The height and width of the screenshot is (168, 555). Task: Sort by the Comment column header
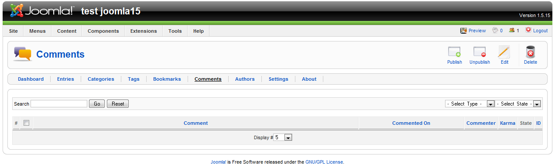pos(196,123)
